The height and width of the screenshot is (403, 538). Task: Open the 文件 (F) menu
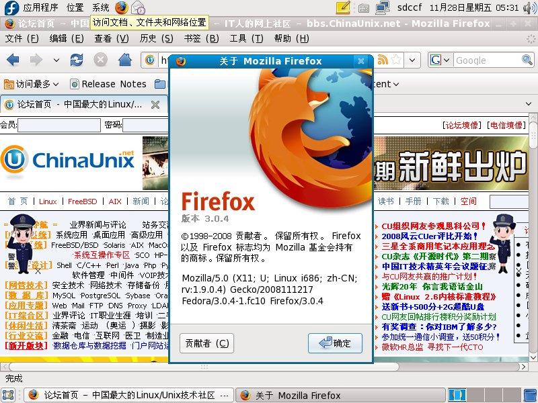click(22, 38)
